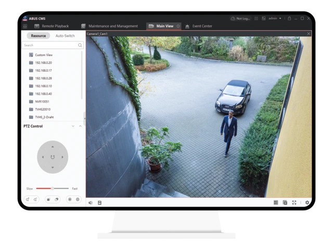Open the module grid menu icon
The width and height of the screenshot is (333, 250).
(x=25, y=26)
